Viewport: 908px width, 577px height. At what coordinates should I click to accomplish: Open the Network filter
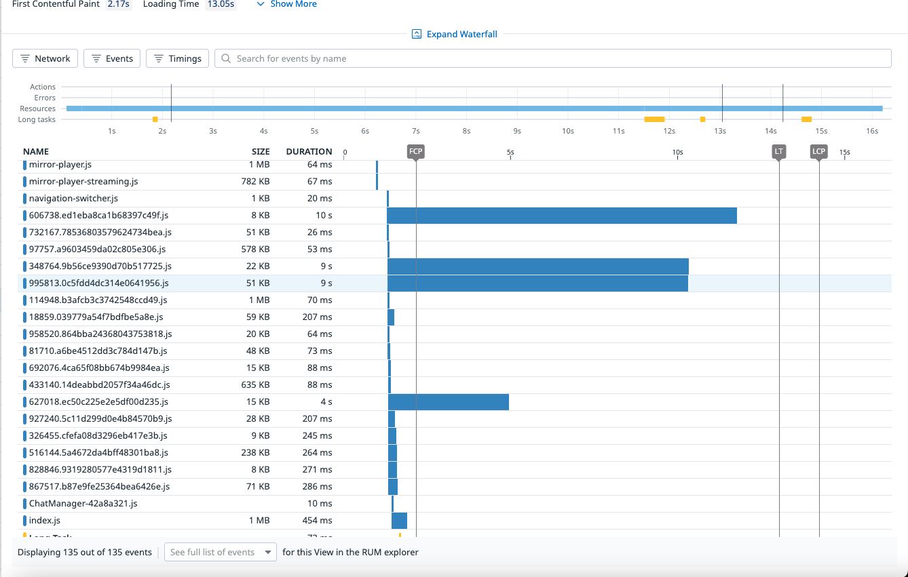click(x=45, y=59)
